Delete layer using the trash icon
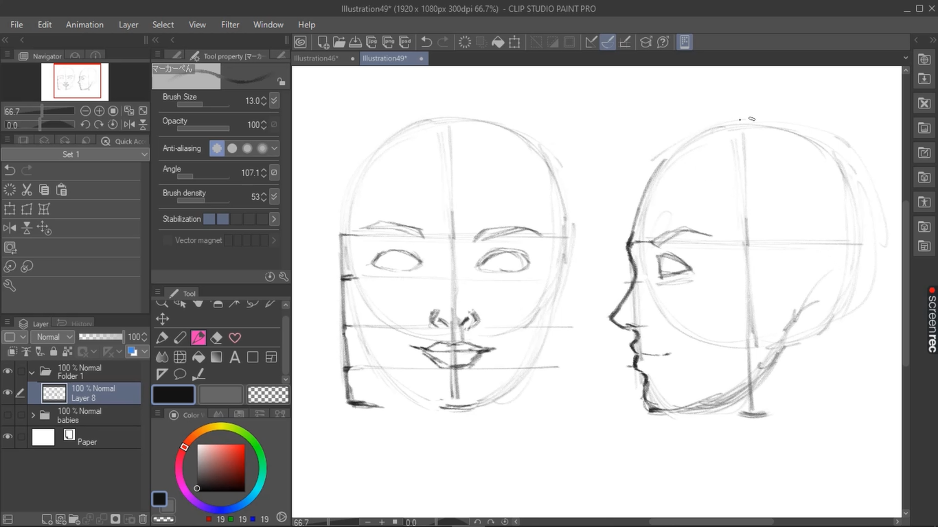The image size is (938, 527). pos(143,519)
